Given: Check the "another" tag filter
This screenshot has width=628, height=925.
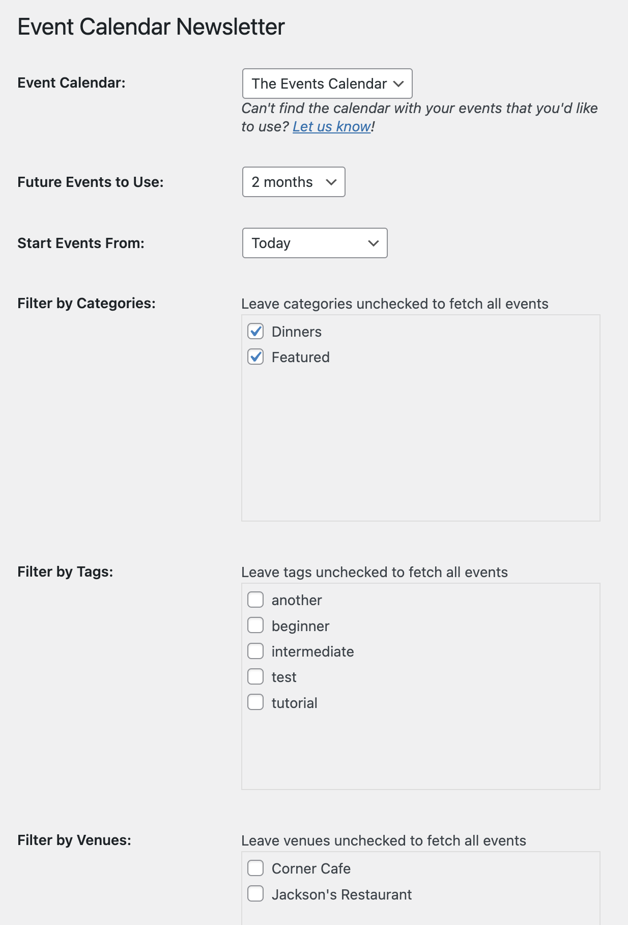Looking at the screenshot, I should tap(256, 600).
